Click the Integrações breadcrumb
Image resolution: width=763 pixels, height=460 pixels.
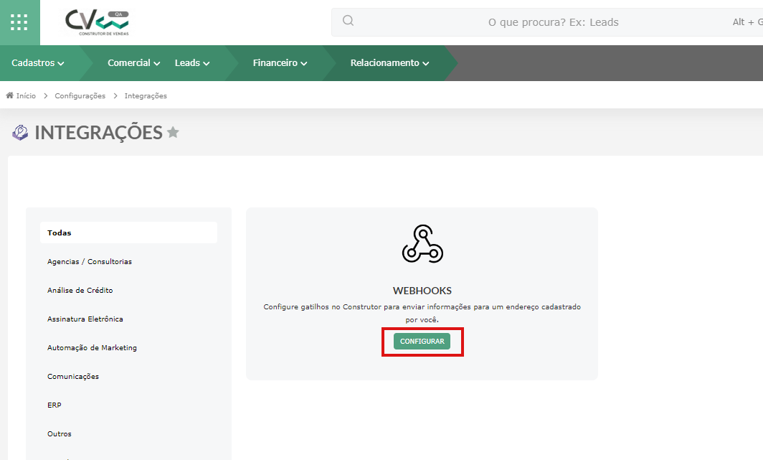pos(146,96)
